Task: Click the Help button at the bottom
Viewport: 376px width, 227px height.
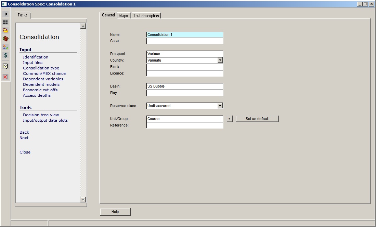Action: (x=115, y=212)
